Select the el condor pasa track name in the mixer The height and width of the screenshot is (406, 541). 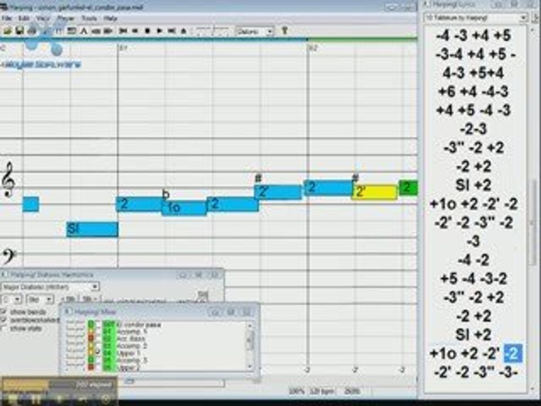(139, 325)
